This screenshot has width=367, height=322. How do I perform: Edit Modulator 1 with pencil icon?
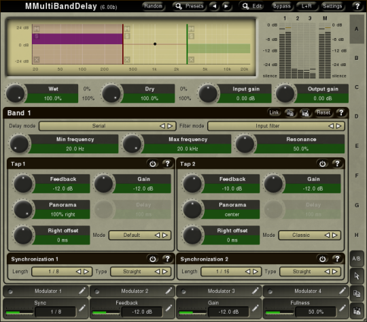[x=82, y=291]
